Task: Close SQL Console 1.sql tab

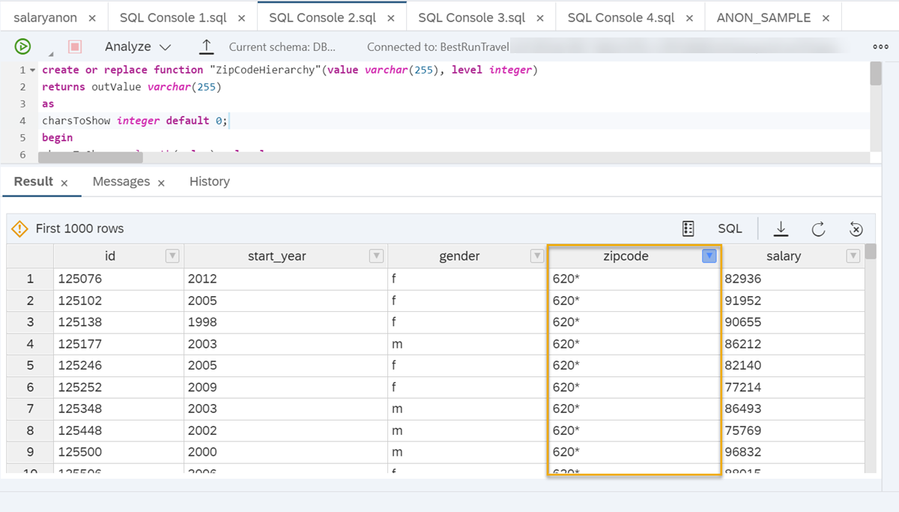Action: [241, 18]
